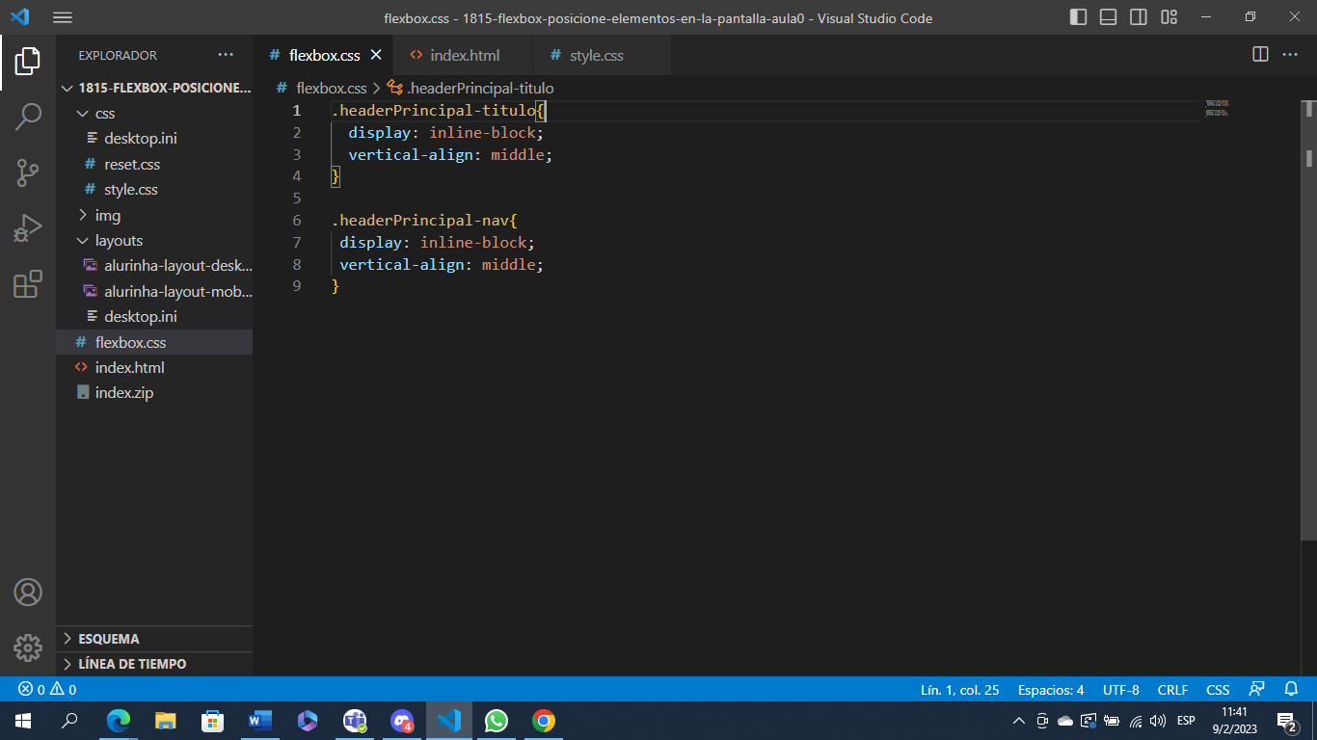Open Microsoft Edge from taskbar

[119, 721]
